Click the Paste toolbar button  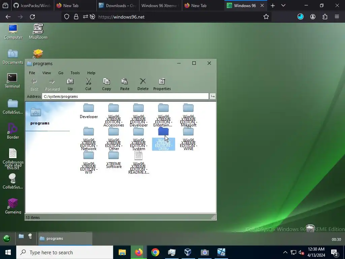click(125, 84)
